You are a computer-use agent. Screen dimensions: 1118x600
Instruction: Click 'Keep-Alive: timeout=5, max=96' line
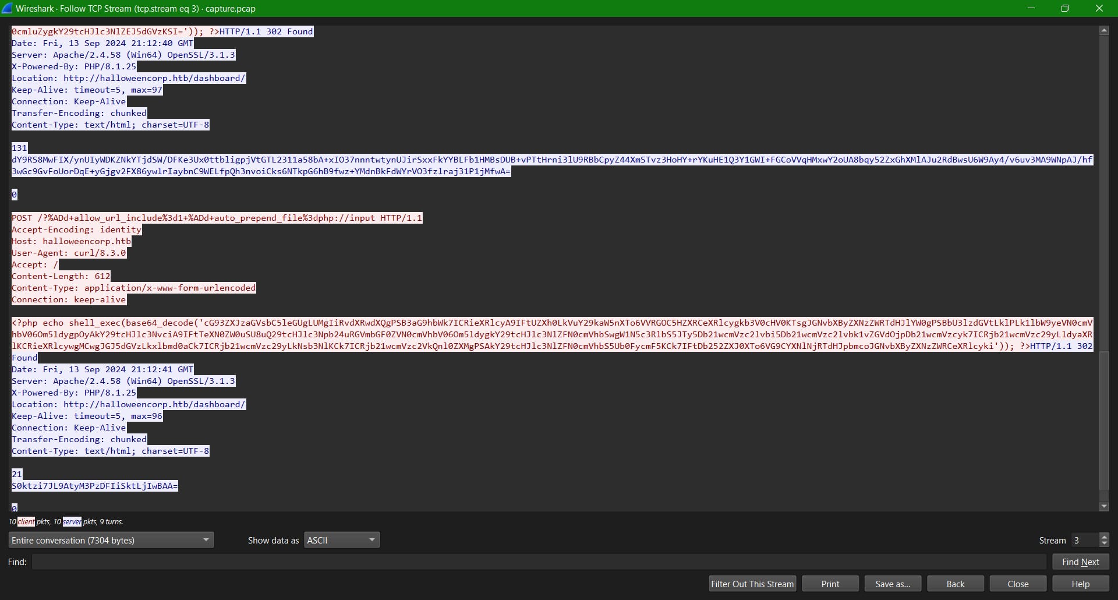pyautogui.click(x=87, y=416)
